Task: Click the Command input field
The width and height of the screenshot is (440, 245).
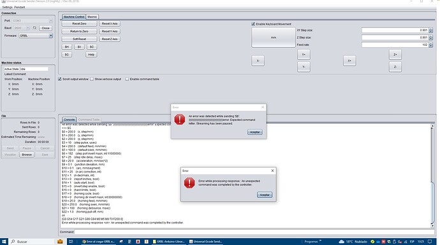Action: pos(254,232)
